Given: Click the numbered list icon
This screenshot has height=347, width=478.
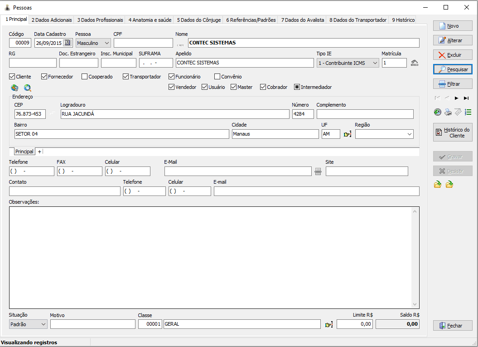Looking at the screenshot, I should click(468, 112).
